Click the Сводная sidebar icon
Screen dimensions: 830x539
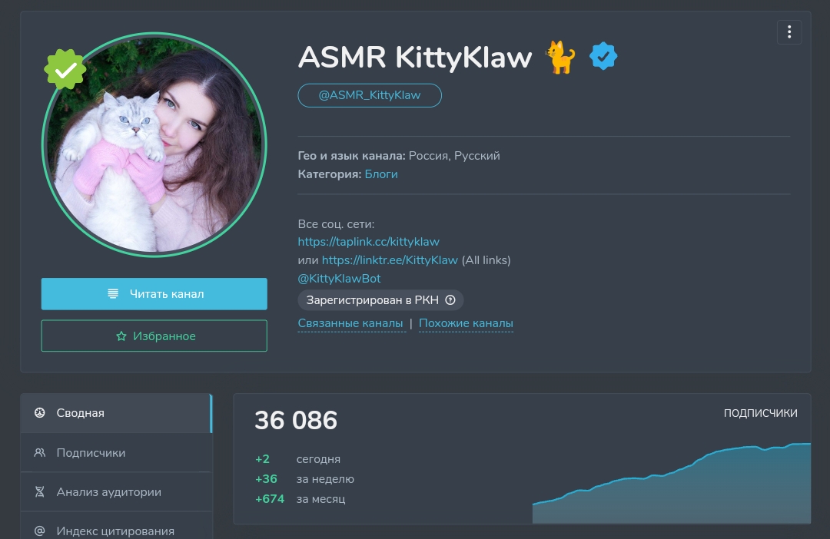pos(40,412)
